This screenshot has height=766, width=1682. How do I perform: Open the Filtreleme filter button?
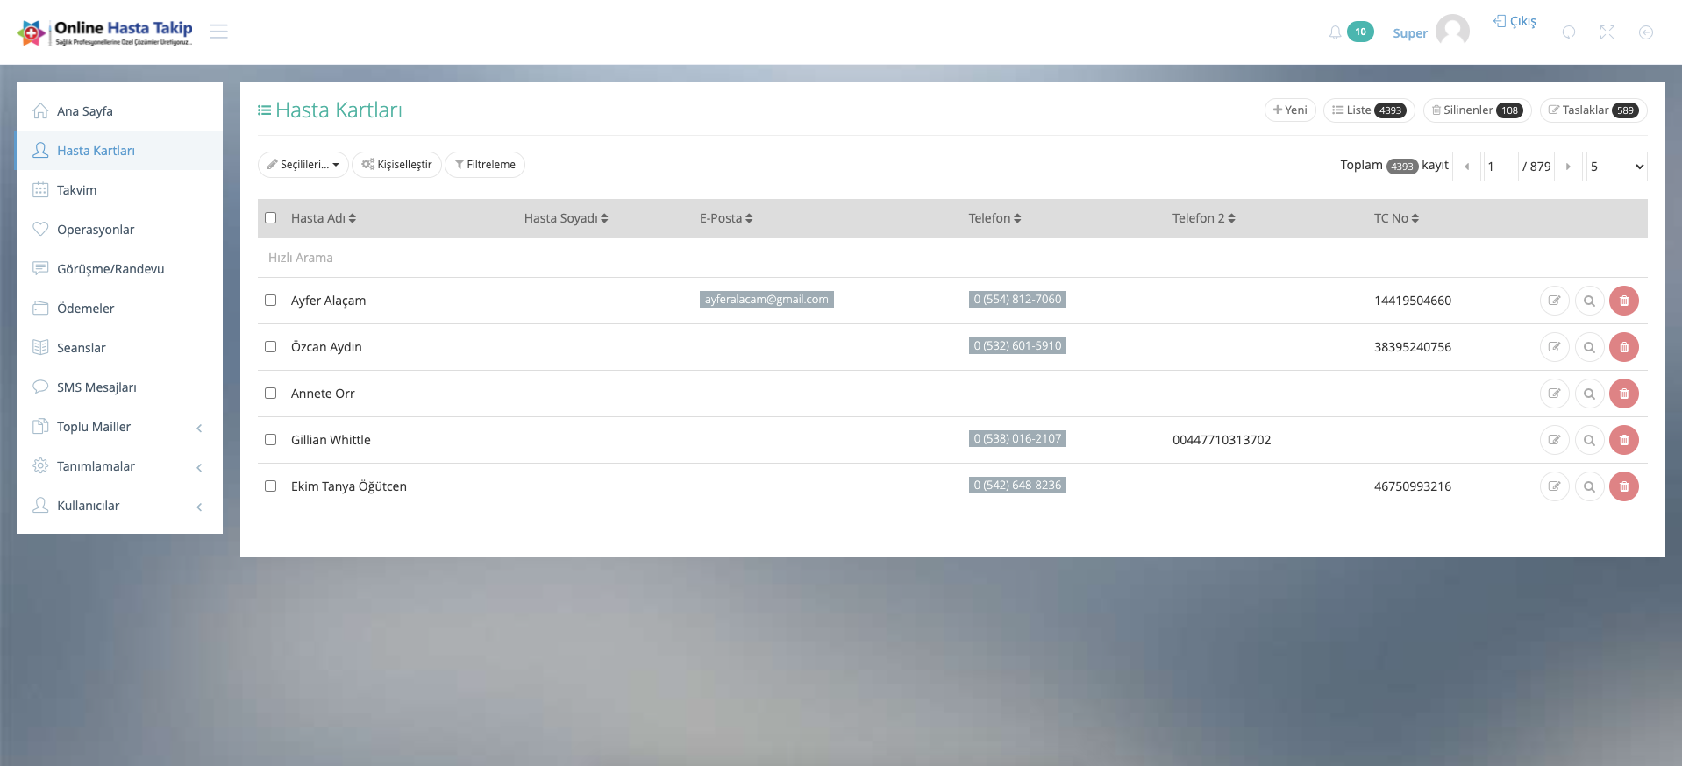coord(485,165)
